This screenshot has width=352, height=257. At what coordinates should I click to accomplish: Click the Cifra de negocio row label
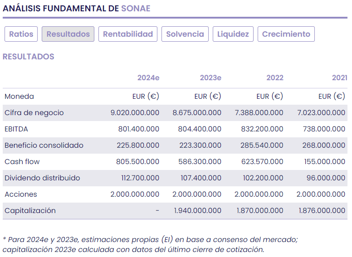34,113
